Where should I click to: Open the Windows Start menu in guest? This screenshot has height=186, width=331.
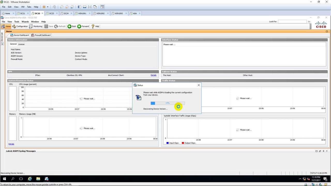[4, 179]
